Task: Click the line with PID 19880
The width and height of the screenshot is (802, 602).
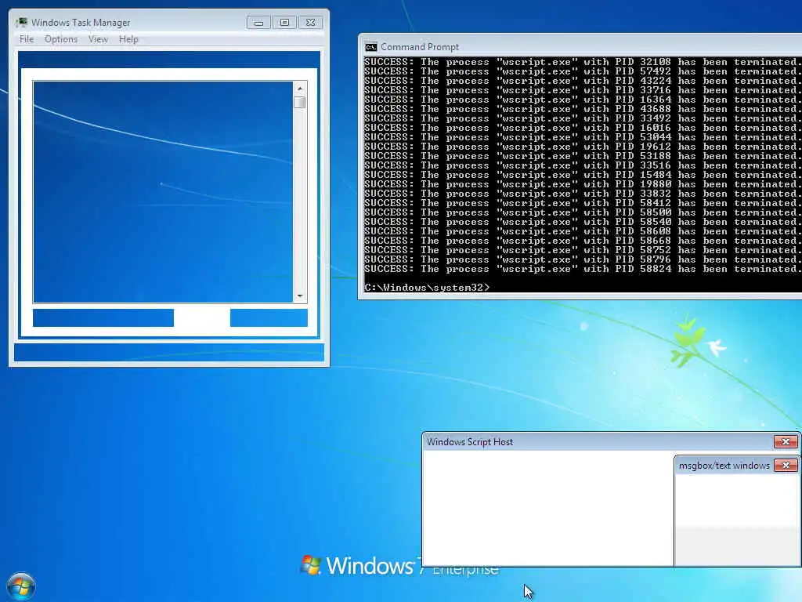Action: coord(583,184)
